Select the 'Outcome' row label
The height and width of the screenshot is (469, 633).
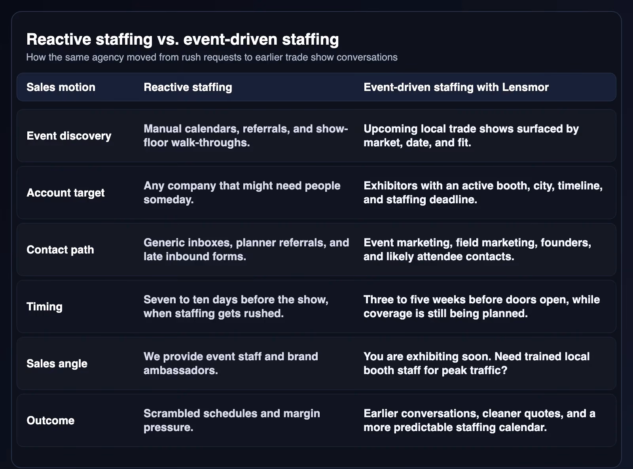pos(50,420)
